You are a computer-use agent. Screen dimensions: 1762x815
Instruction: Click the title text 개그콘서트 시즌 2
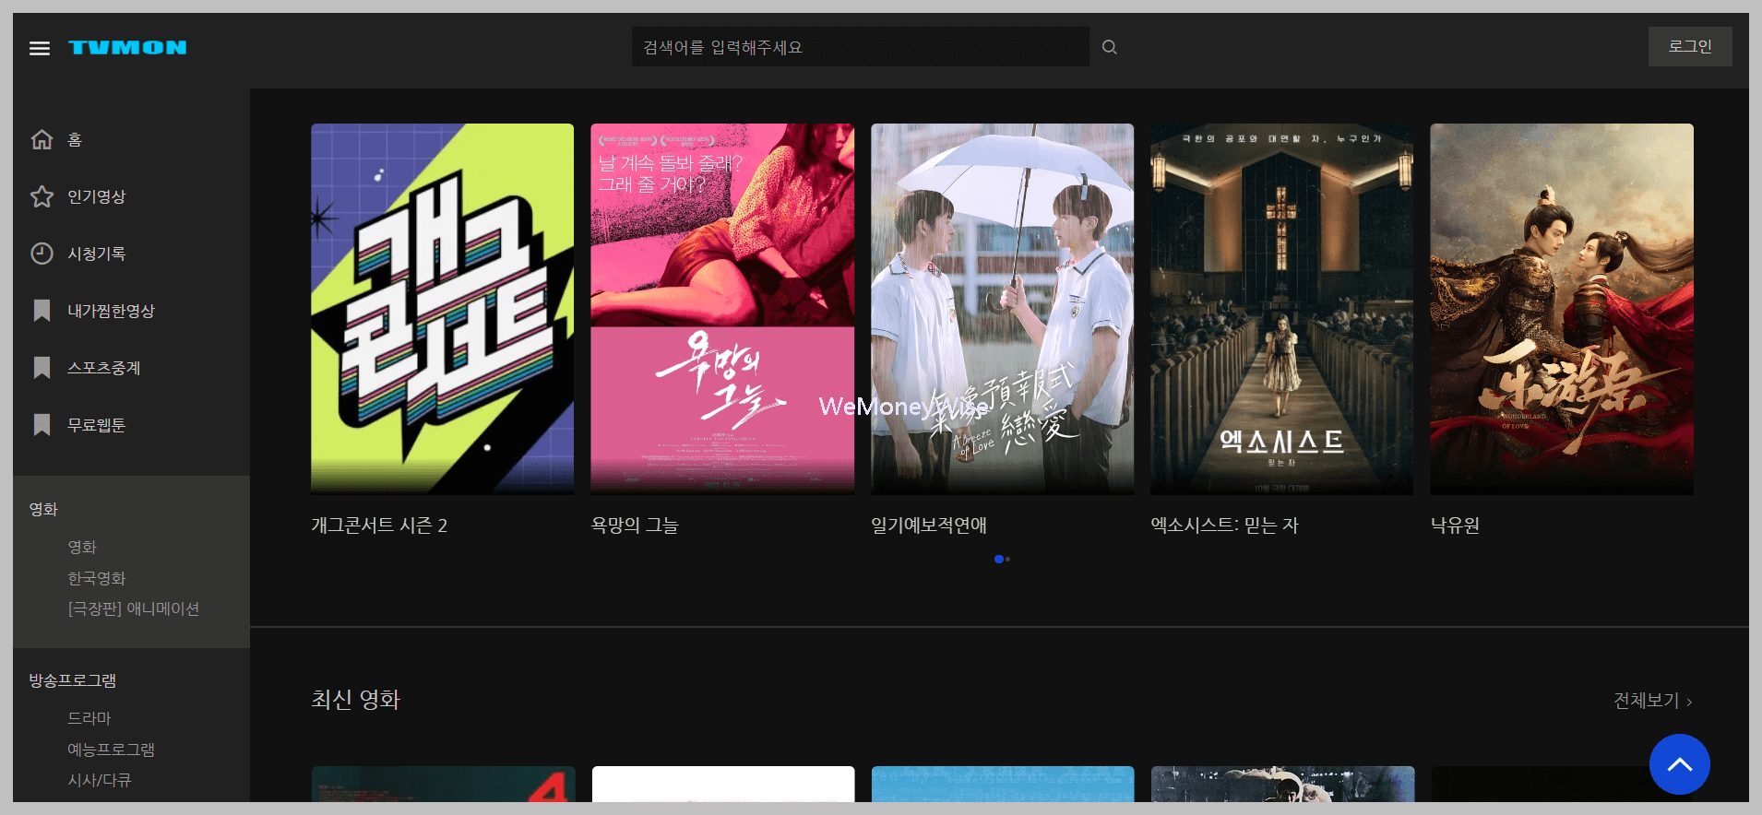pyautogui.click(x=379, y=526)
